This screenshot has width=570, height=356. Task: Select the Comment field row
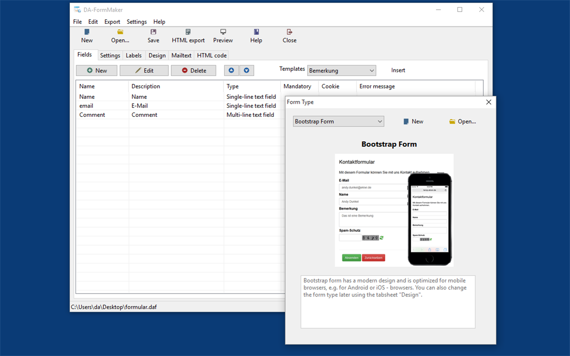(180, 115)
